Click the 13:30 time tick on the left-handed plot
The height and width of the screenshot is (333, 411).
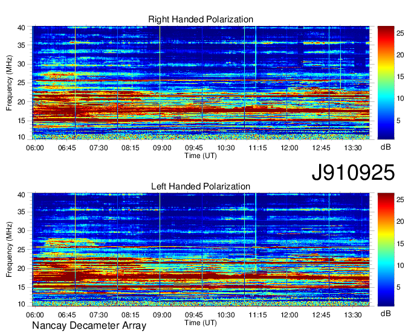[x=353, y=315]
